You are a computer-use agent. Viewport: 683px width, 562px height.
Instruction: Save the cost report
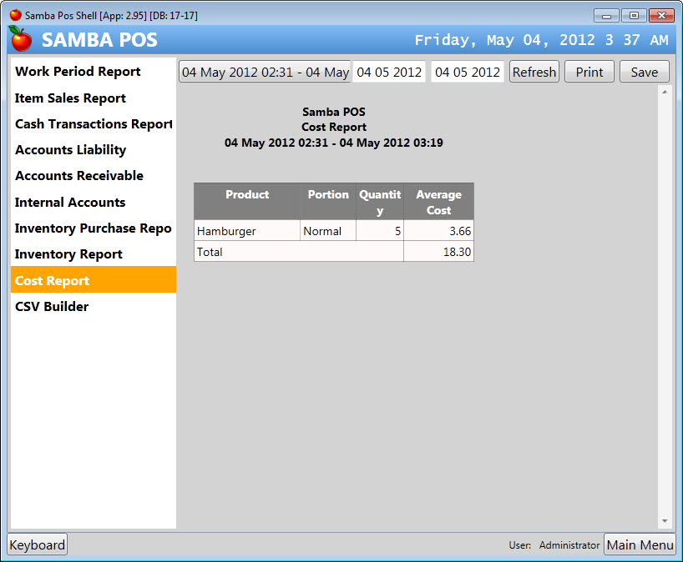click(x=645, y=72)
